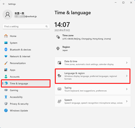Click the Windows Update sync icon
Screen dimensions: 135x128
[x=6, y=110]
